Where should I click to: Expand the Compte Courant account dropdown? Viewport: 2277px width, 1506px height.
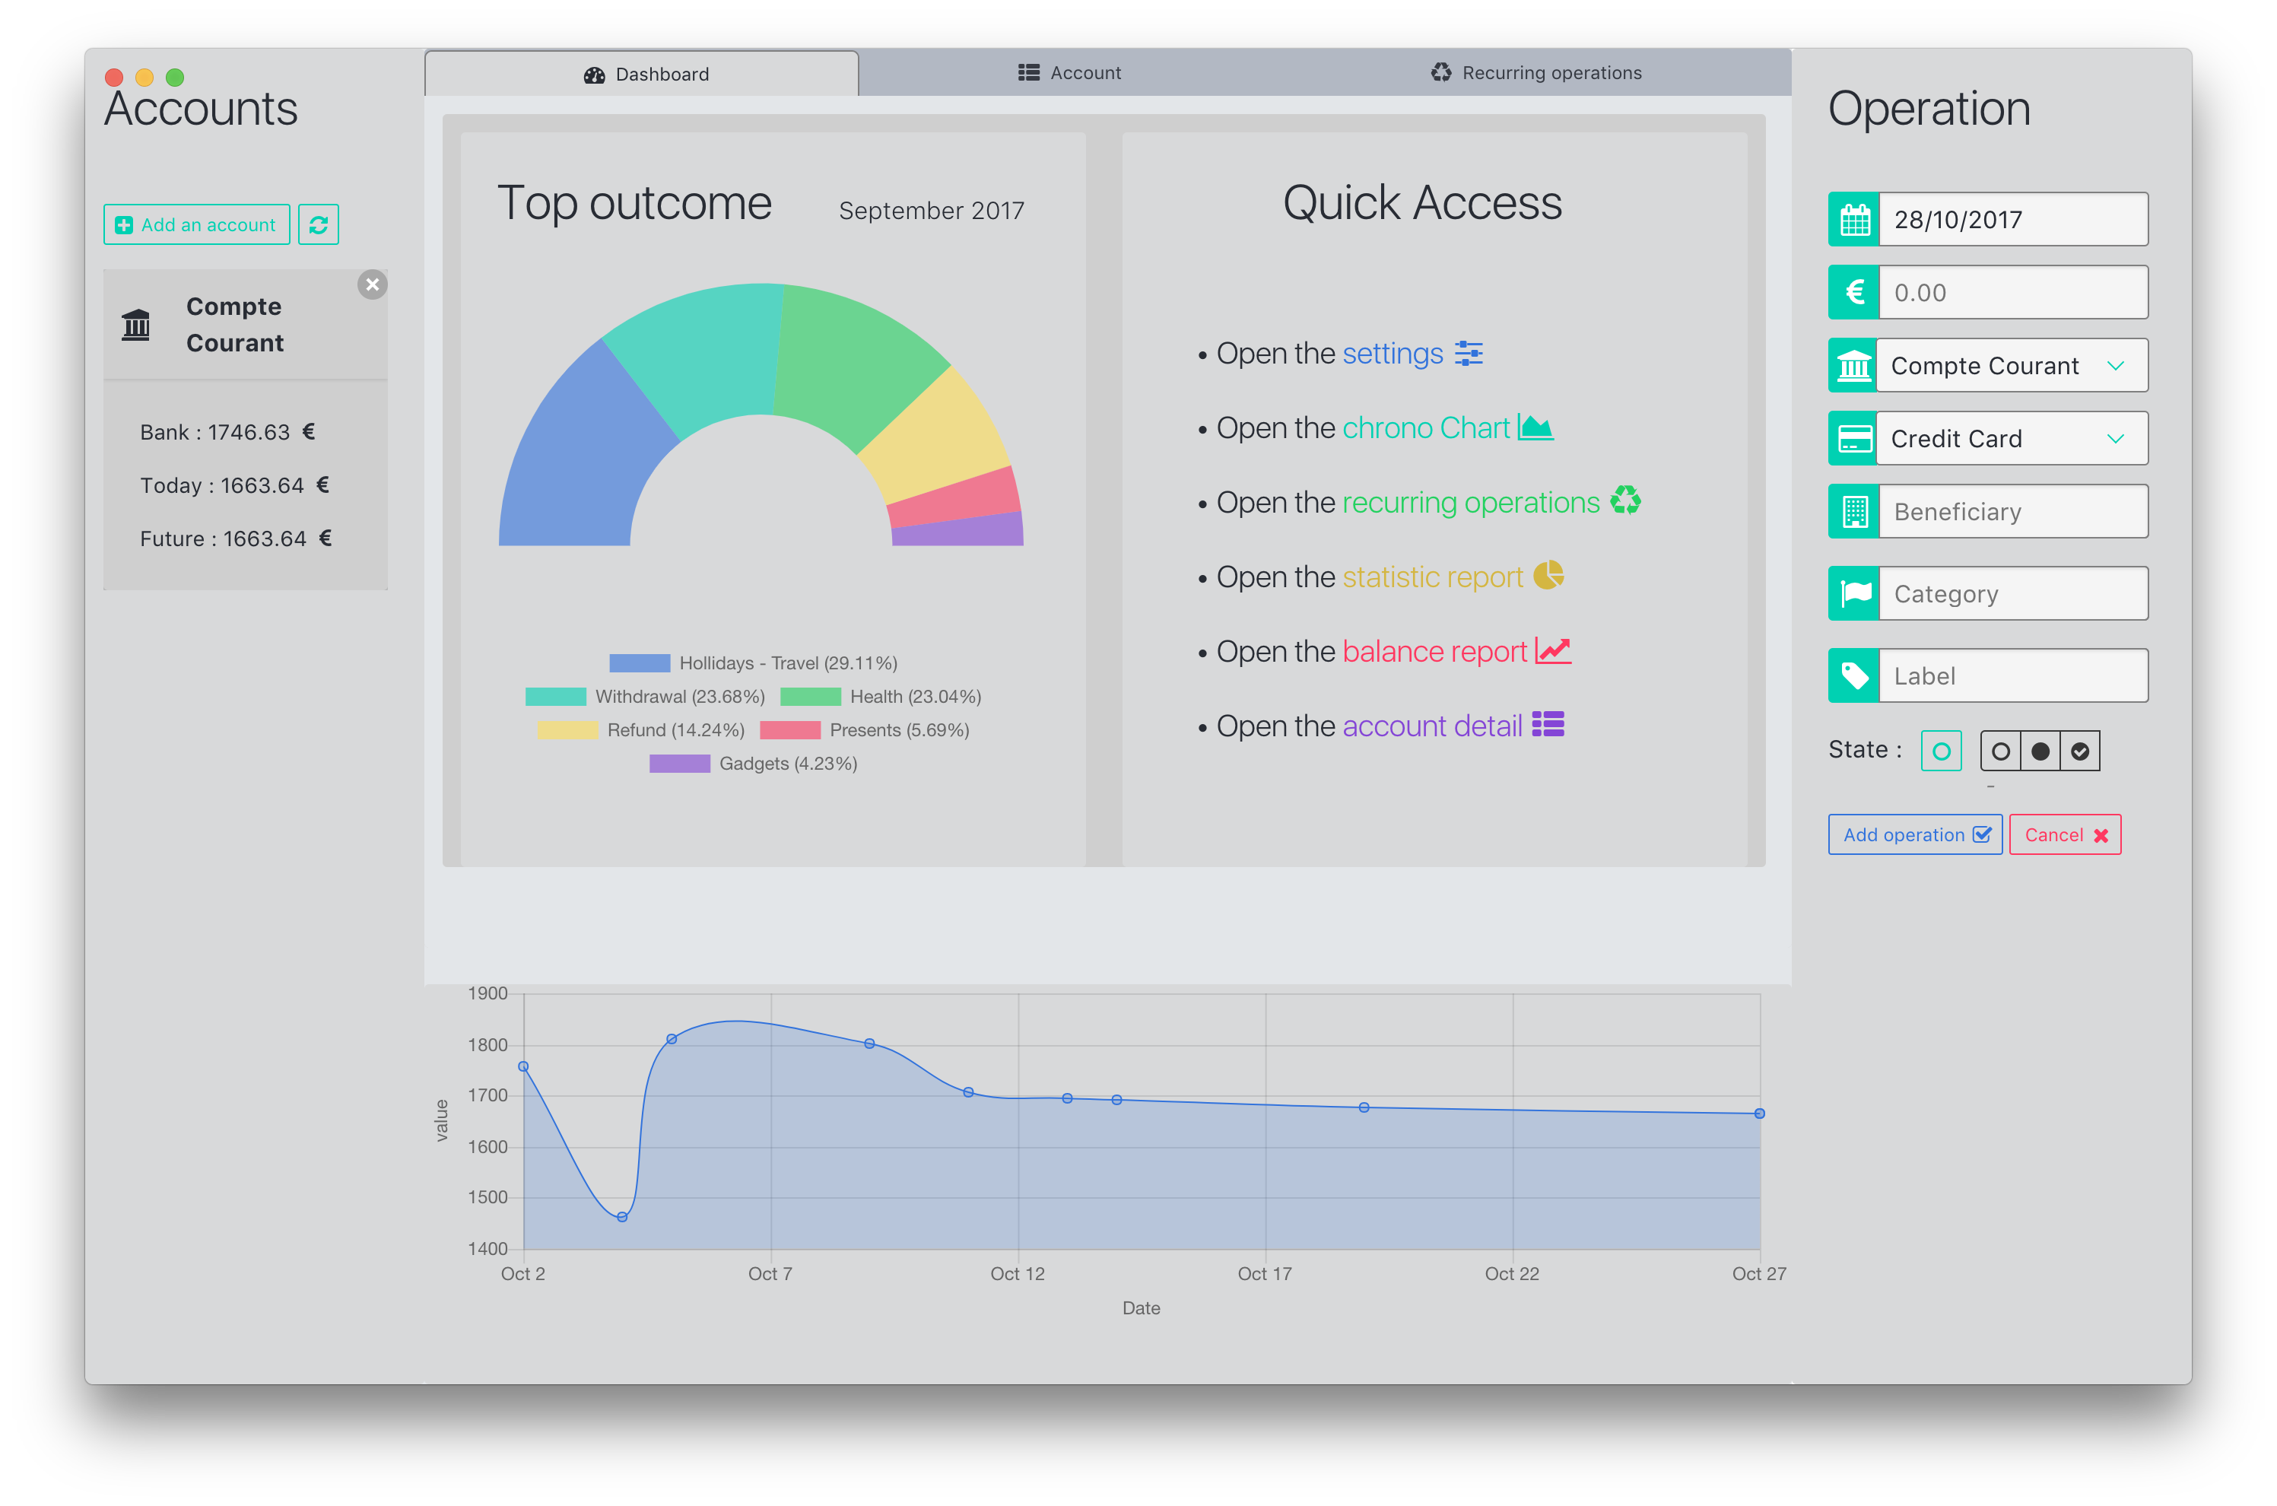[x=2011, y=366]
